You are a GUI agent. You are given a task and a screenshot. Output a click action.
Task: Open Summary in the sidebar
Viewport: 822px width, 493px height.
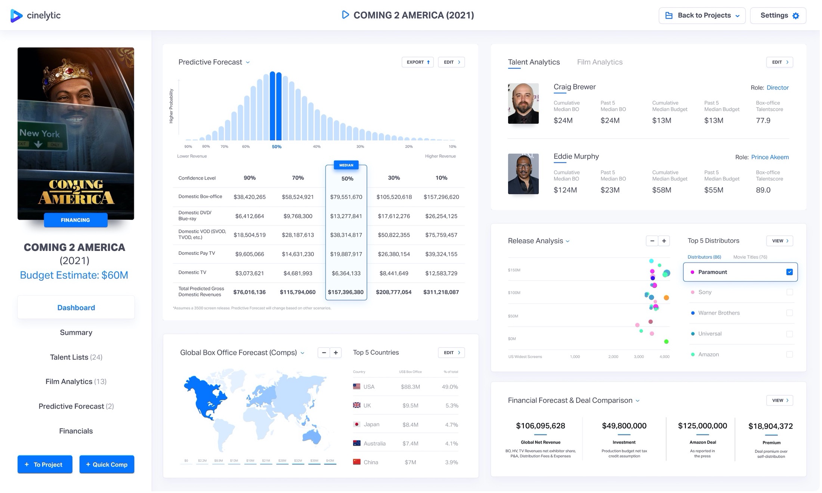point(76,332)
